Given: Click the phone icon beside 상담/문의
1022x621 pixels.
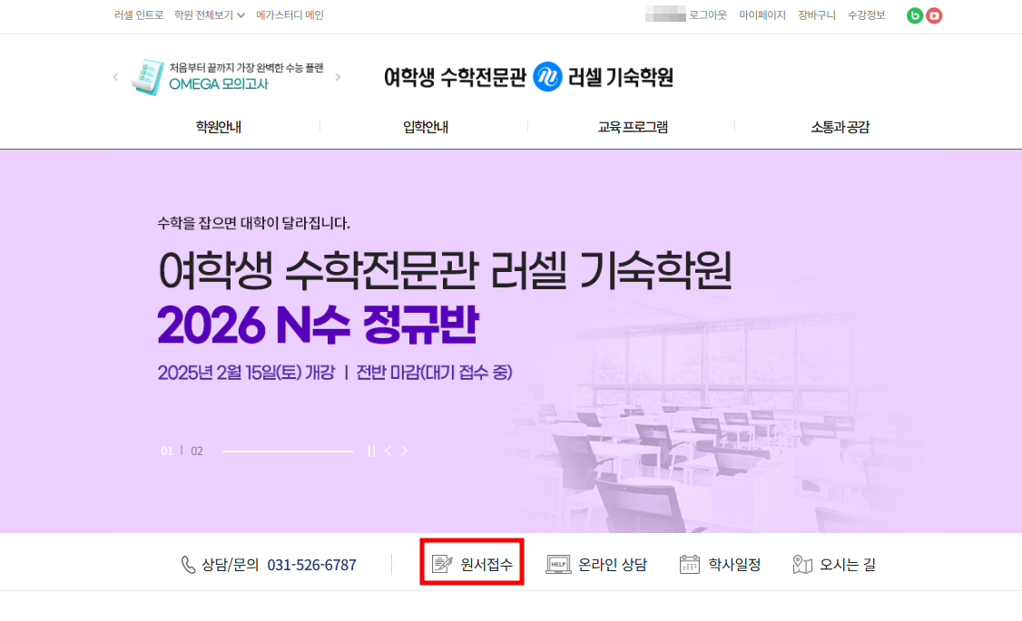Looking at the screenshot, I should tap(188, 565).
